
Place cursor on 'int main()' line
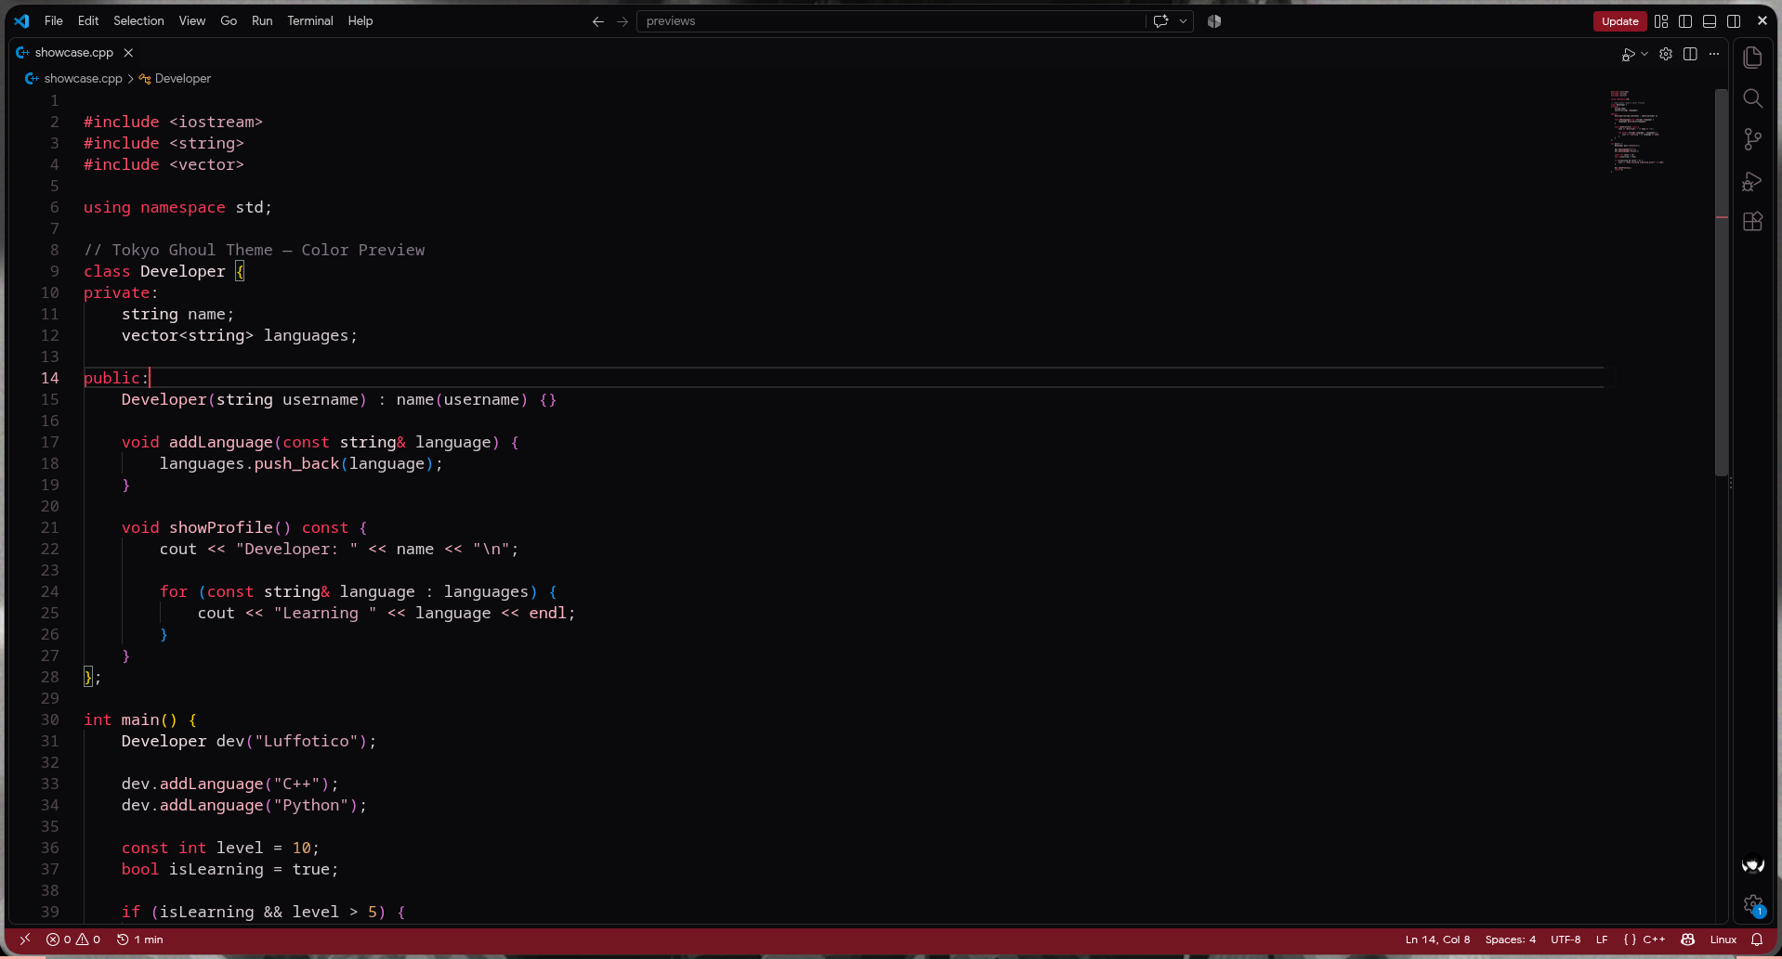tap(139, 719)
